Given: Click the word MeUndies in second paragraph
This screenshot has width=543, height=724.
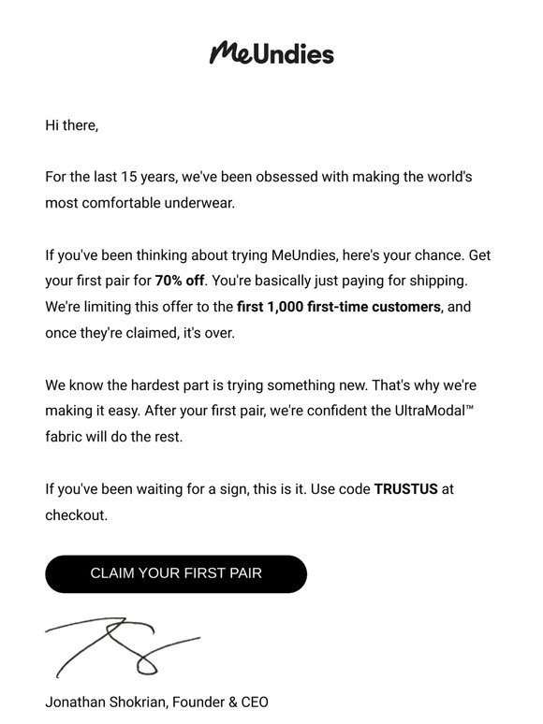Looking at the screenshot, I should coord(303,254).
